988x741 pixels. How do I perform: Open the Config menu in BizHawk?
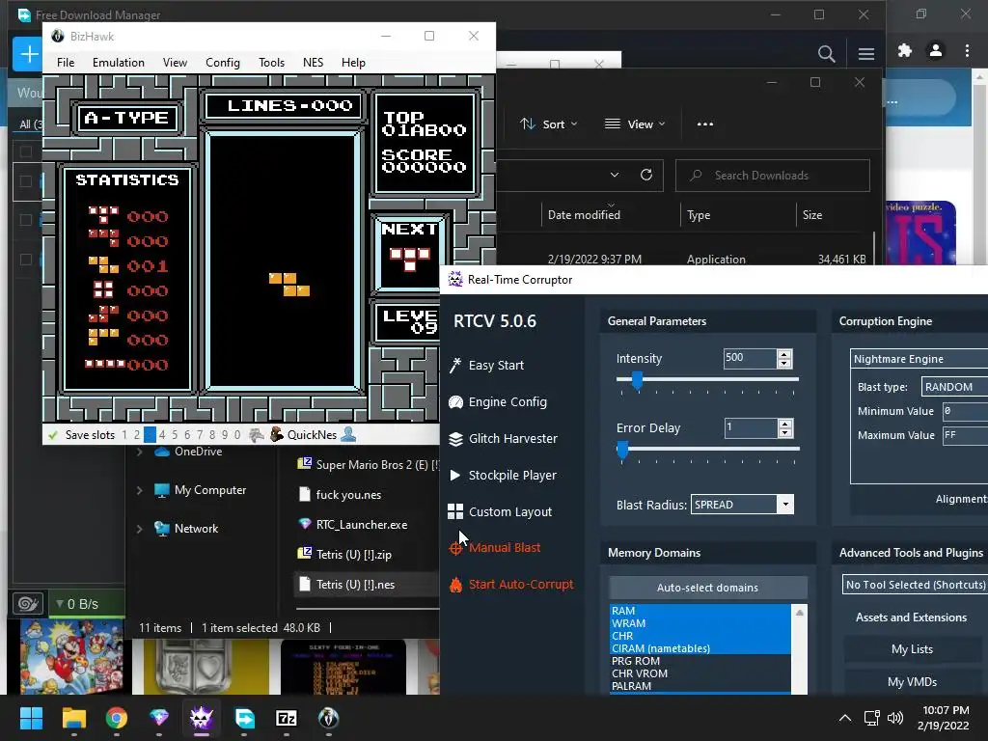tap(223, 63)
